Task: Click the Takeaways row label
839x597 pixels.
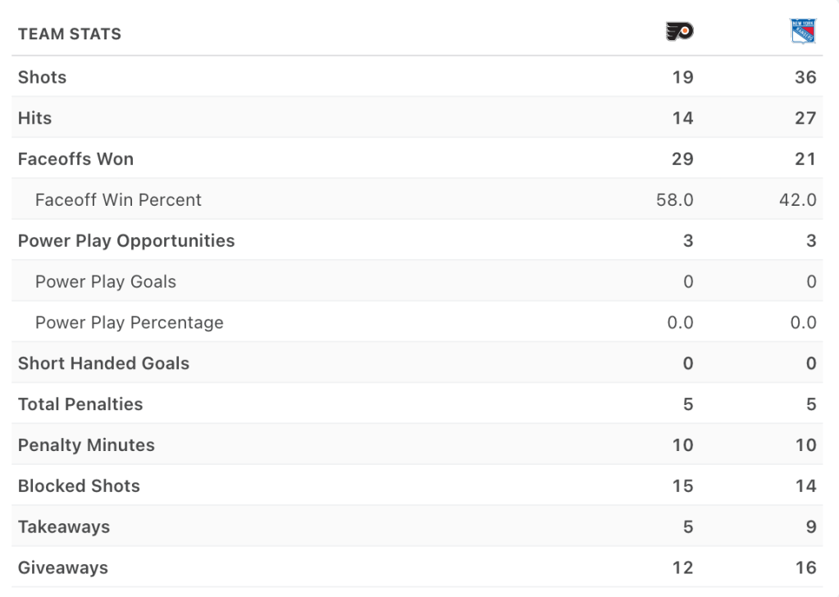Action: [x=64, y=527]
